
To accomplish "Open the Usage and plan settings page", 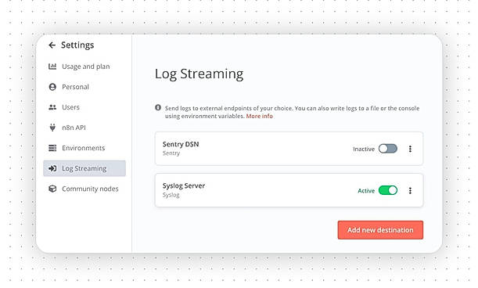I will pos(84,67).
